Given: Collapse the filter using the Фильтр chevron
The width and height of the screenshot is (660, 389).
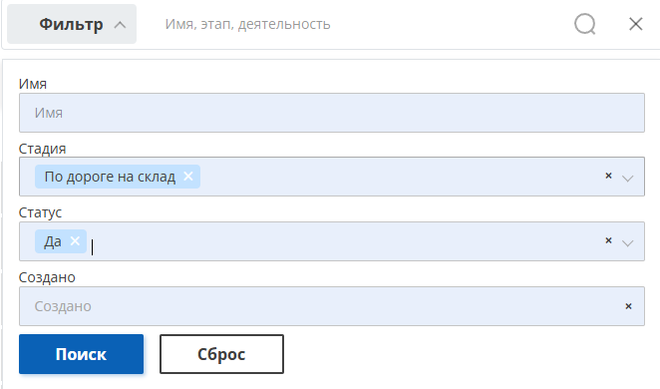Looking at the screenshot, I should tap(120, 25).
